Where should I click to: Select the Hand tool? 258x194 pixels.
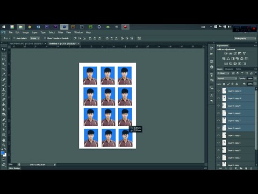click(4, 140)
